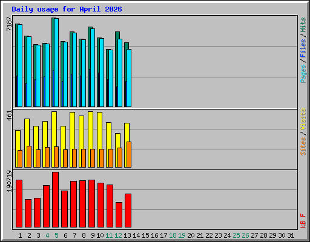
Task: Select the cyan Pages bar for day 3
Action: [38, 76]
